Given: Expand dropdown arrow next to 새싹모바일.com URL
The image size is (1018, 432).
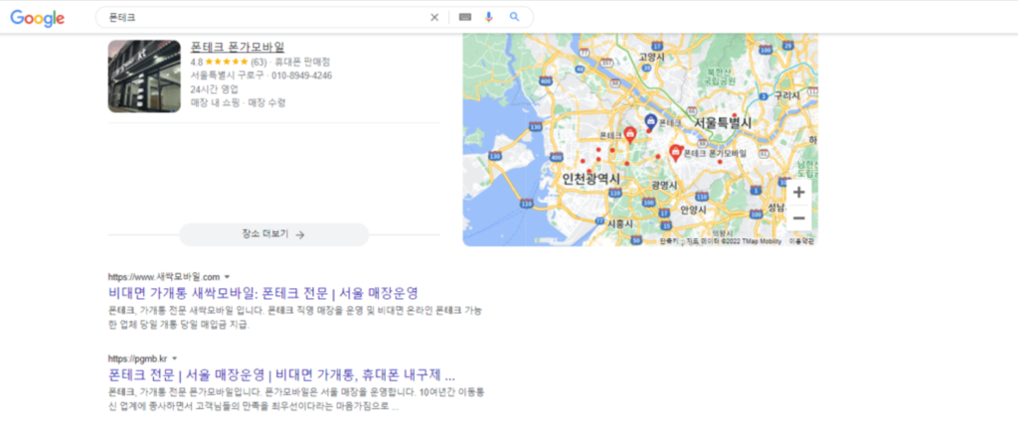Looking at the screenshot, I should pyautogui.click(x=228, y=276).
